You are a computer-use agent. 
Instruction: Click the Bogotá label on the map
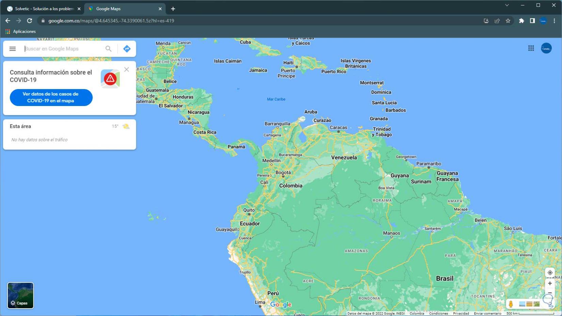pos(283,173)
